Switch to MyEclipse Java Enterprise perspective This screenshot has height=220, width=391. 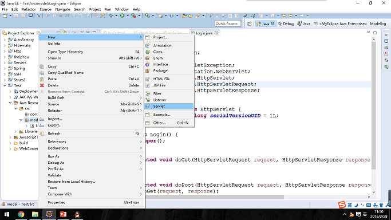point(341,23)
